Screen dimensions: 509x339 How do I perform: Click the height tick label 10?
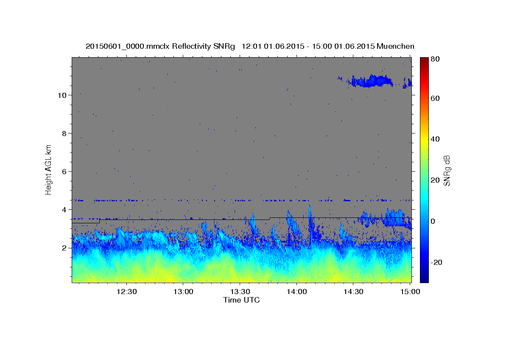tap(61, 95)
